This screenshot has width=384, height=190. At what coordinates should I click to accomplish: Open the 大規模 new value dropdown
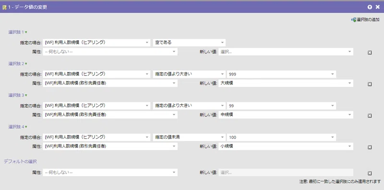(286, 83)
